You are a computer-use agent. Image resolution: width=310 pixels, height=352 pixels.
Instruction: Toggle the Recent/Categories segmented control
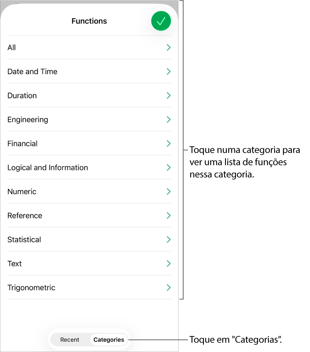point(89,340)
